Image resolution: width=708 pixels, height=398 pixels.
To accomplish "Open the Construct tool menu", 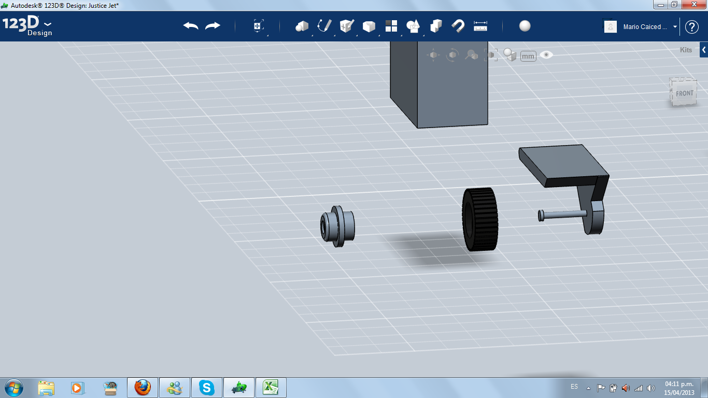I will pyautogui.click(x=346, y=26).
